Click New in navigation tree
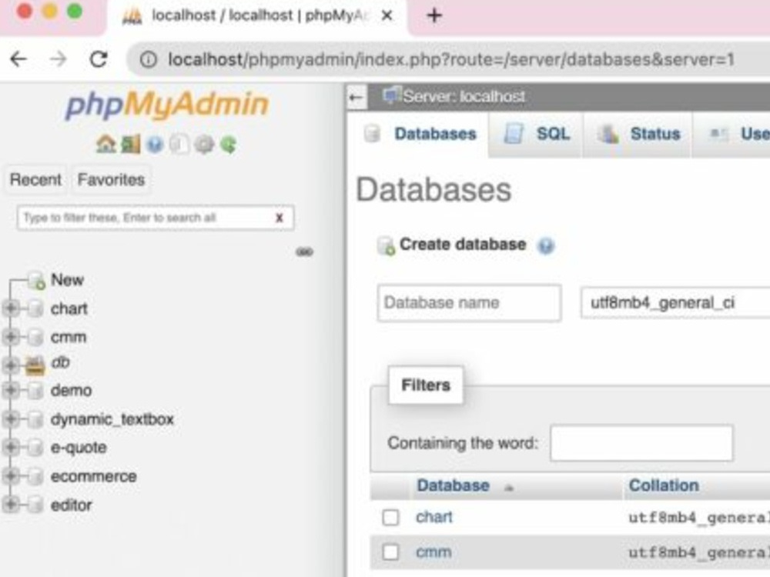The image size is (770, 577). tap(67, 280)
